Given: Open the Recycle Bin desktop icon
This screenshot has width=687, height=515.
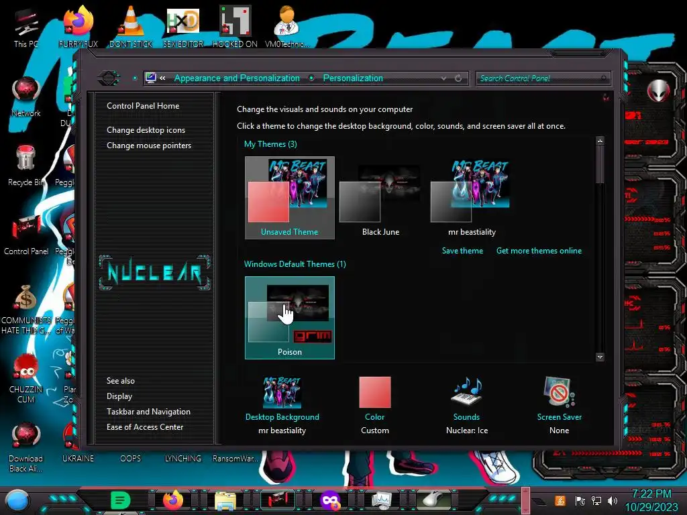Looking at the screenshot, I should coord(26,166).
